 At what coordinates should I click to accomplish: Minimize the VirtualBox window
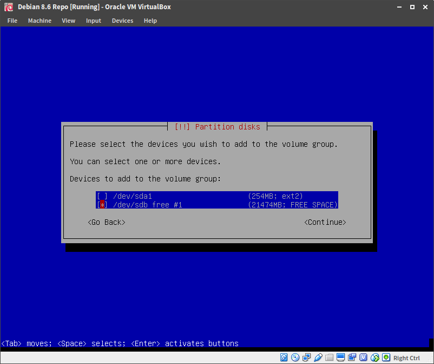pos(399,7)
